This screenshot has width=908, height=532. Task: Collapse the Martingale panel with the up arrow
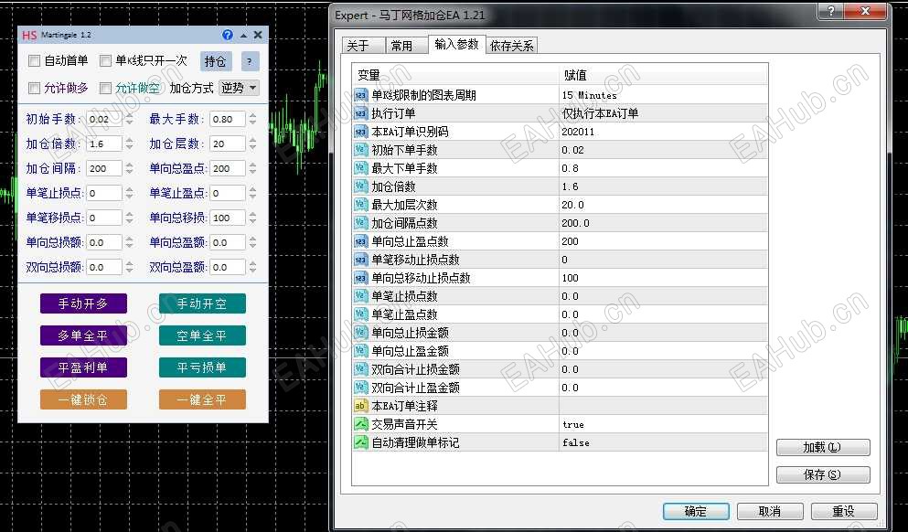244,36
